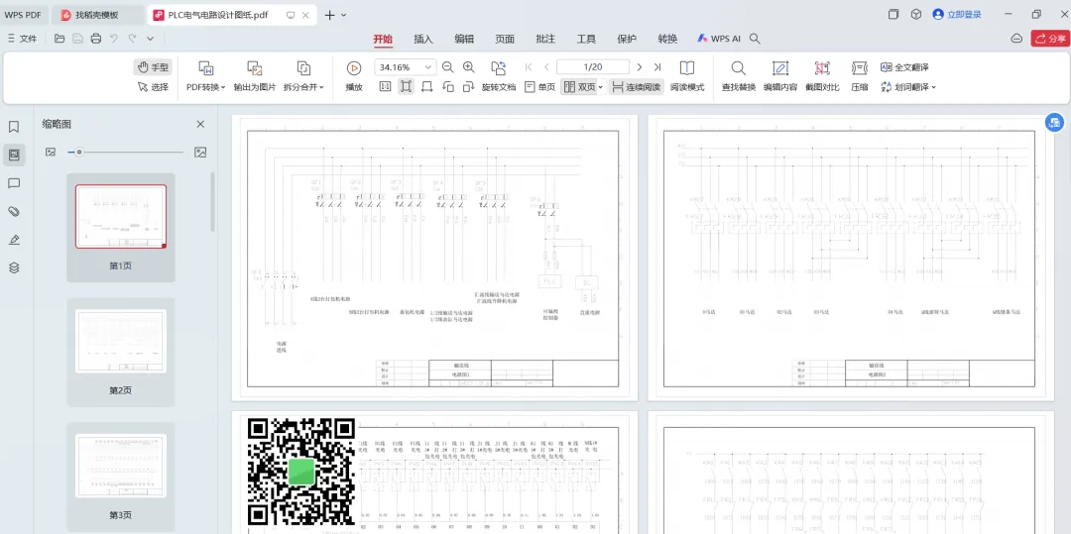This screenshot has height=534, width=1071.
Task: Open new tab with plus button
Action: coord(330,14)
